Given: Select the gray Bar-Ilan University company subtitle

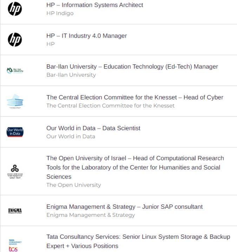Looking at the screenshot, I should [x=71, y=75].
